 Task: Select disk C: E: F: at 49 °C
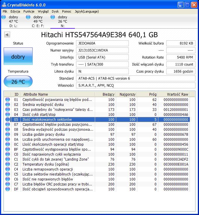(x=38, y=21)
